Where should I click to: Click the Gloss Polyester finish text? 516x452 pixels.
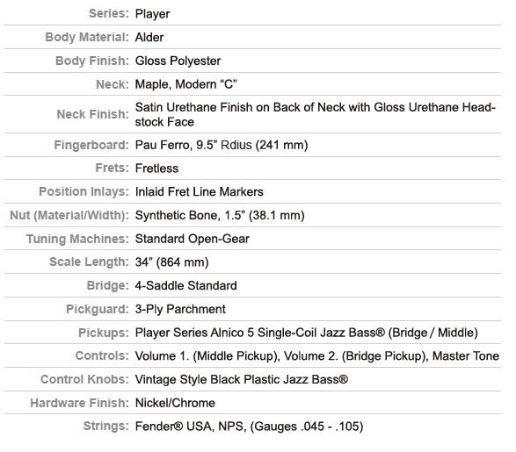click(x=178, y=61)
